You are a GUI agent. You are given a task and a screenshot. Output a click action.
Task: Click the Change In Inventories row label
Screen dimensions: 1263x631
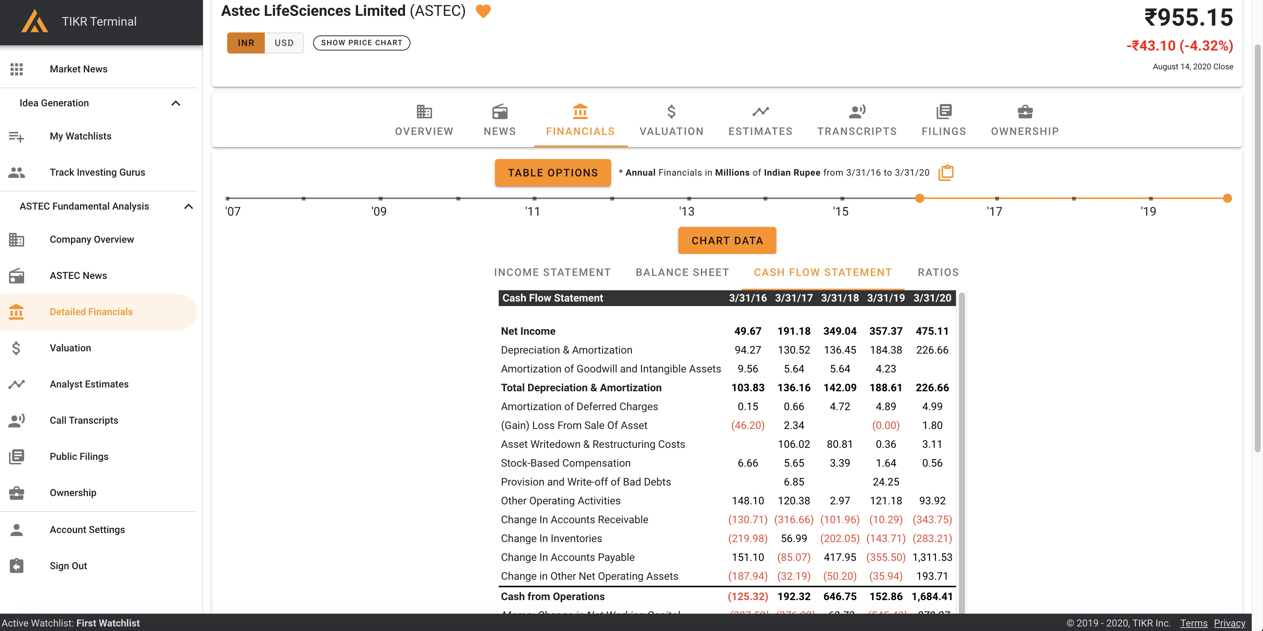(551, 538)
